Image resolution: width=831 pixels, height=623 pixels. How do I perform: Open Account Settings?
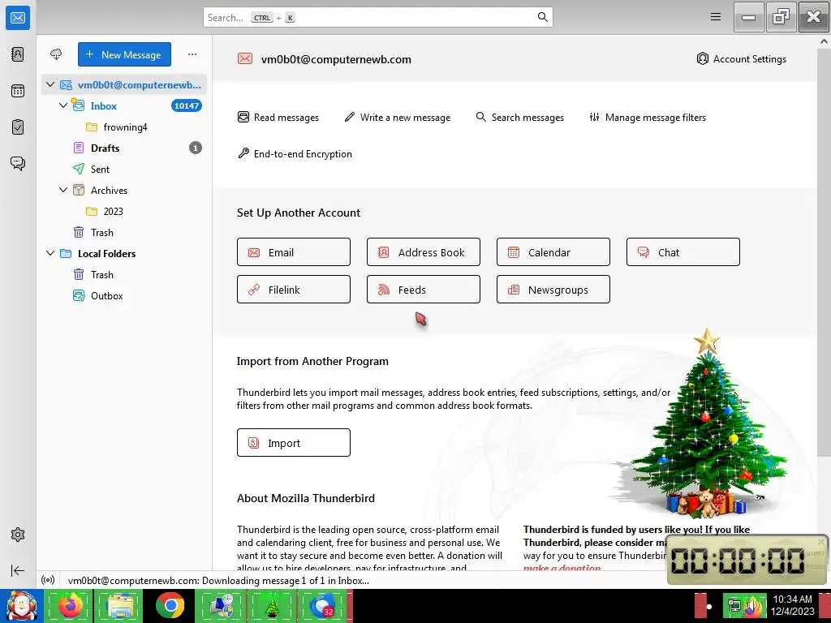click(742, 58)
